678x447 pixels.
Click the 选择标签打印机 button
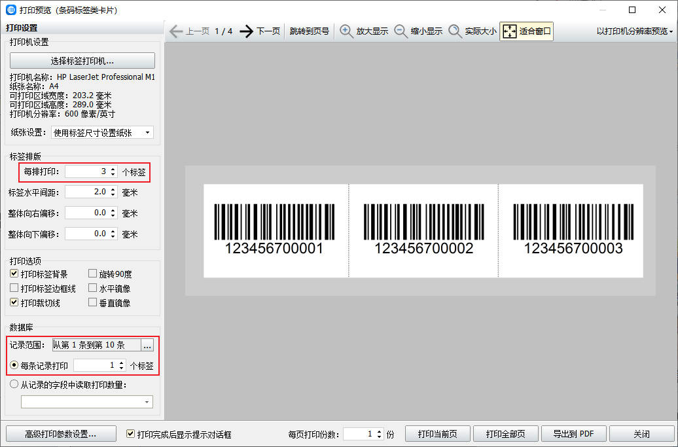[x=82, y=61]
